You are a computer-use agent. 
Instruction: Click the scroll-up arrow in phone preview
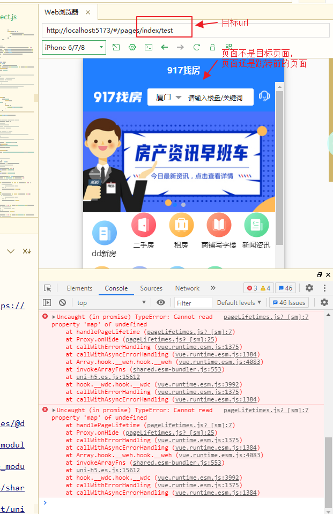pyautogui.click(x=279, y=87)
